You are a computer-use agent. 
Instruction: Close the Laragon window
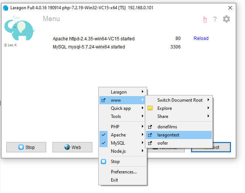point(230,8)
